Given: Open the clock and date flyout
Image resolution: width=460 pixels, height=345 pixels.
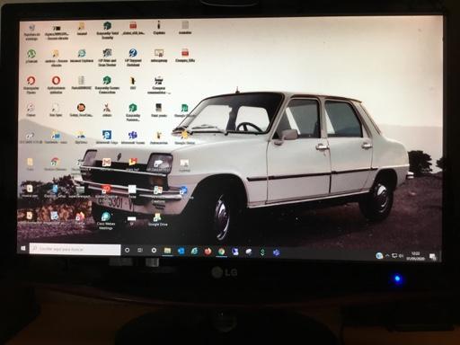Looking at the screenshot, I should pos(415,256).
